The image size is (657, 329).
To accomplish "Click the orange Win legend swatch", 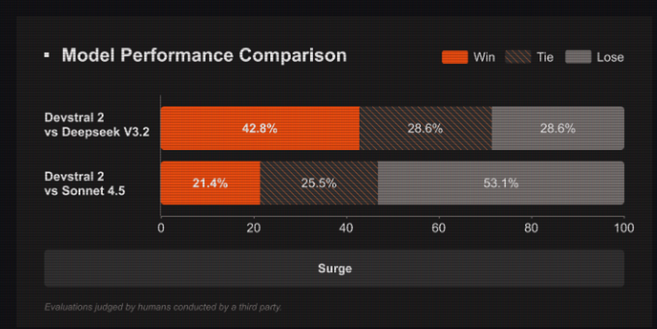I will 455,57.
